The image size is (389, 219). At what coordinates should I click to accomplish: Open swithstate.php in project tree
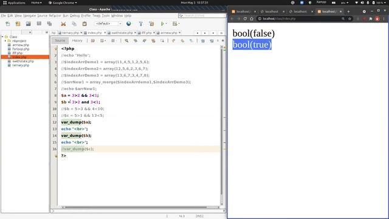[23, 61]
